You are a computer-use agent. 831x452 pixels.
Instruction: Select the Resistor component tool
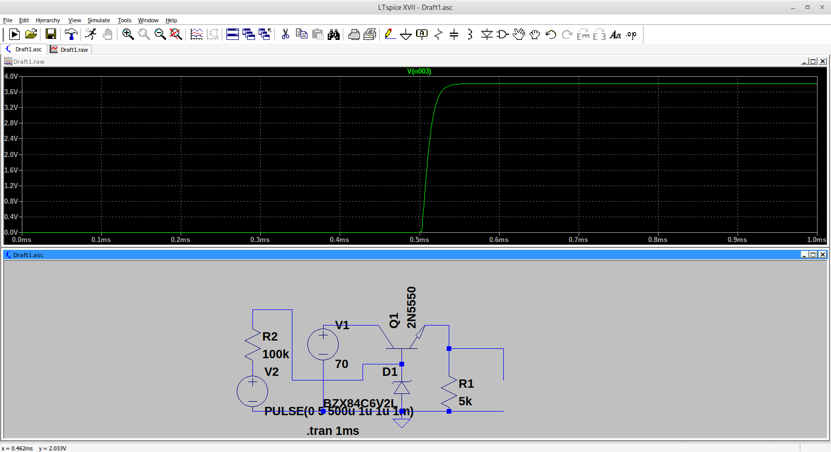tap(438, 34)
